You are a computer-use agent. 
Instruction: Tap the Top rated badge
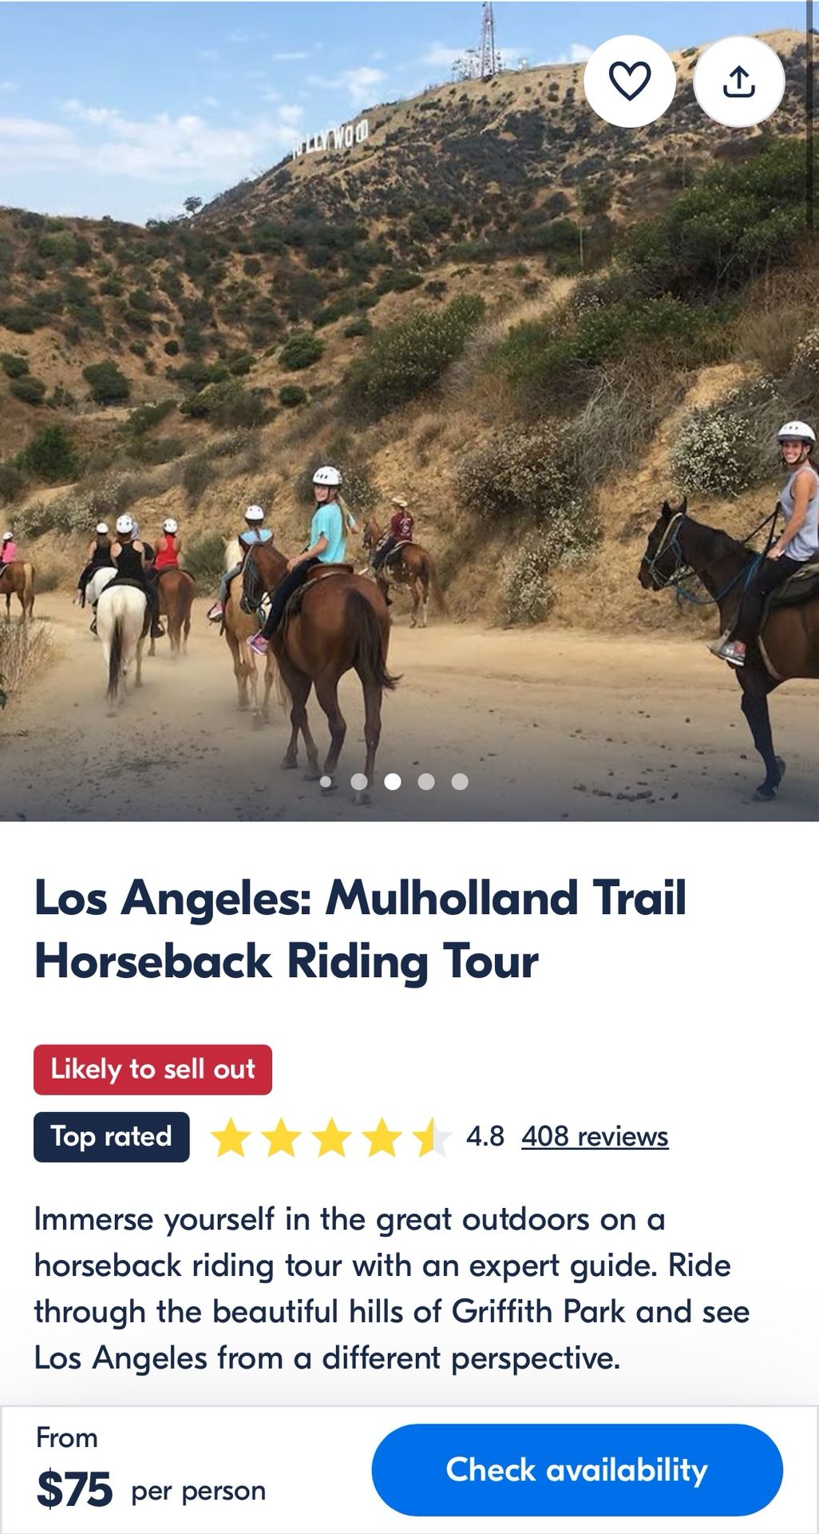tap(112, 1137)
